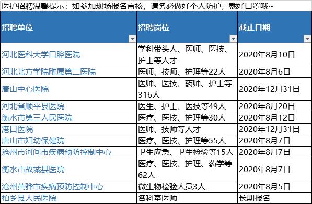Select cell 医生、护士、医技等49人

pyautogui.click(x=187, y=106)
